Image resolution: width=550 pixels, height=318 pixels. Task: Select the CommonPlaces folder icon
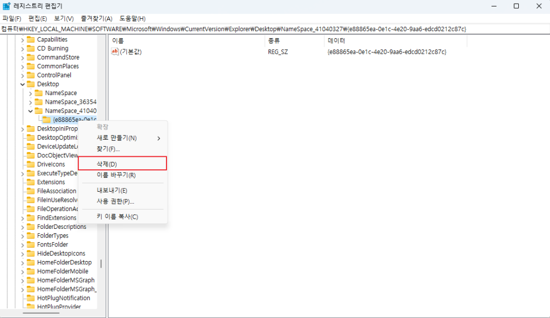[31, 66]
